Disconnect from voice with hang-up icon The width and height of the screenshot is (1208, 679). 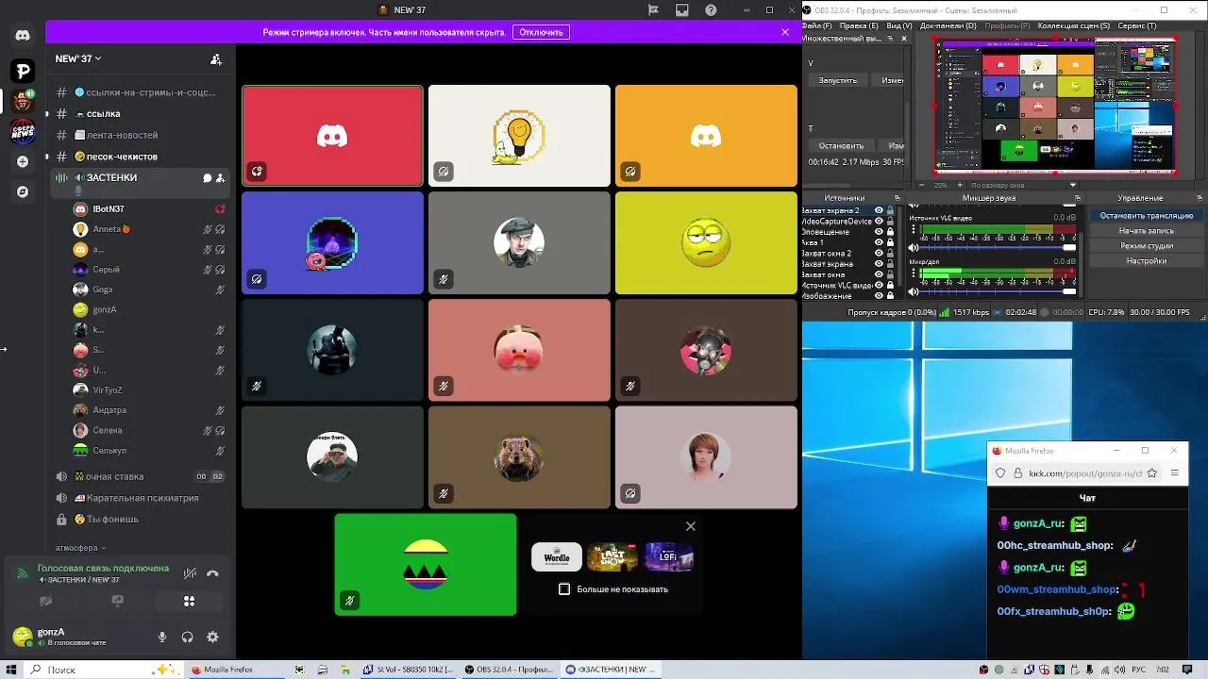coord(212,572)
